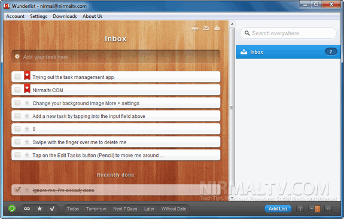Unstar the 'Trying out the task management app' ribbon

tap(27, 75)
